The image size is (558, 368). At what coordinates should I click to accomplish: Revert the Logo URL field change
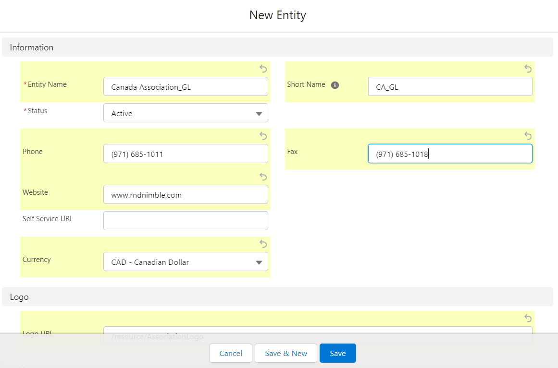click(528, 318)
